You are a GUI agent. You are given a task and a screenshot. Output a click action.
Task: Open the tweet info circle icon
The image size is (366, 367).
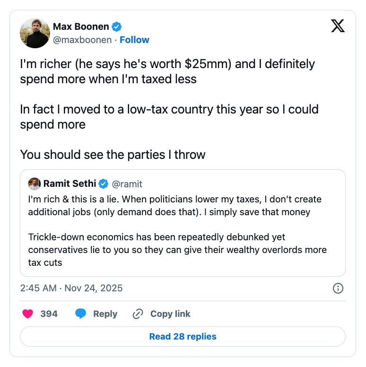pos(338,288)
